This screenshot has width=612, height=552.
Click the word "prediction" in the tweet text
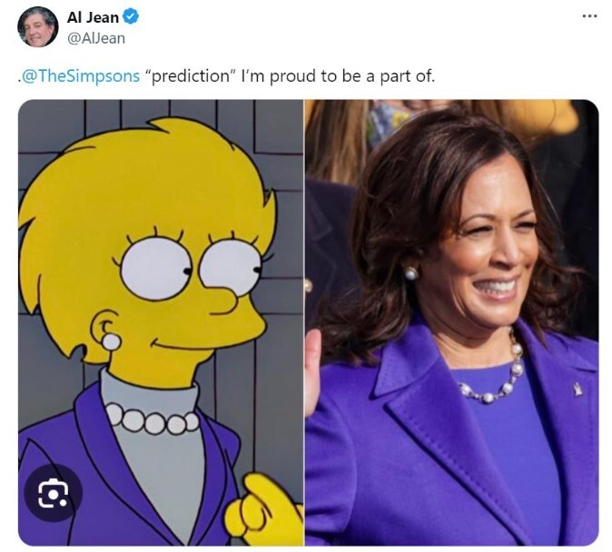[x=190, y=75]
